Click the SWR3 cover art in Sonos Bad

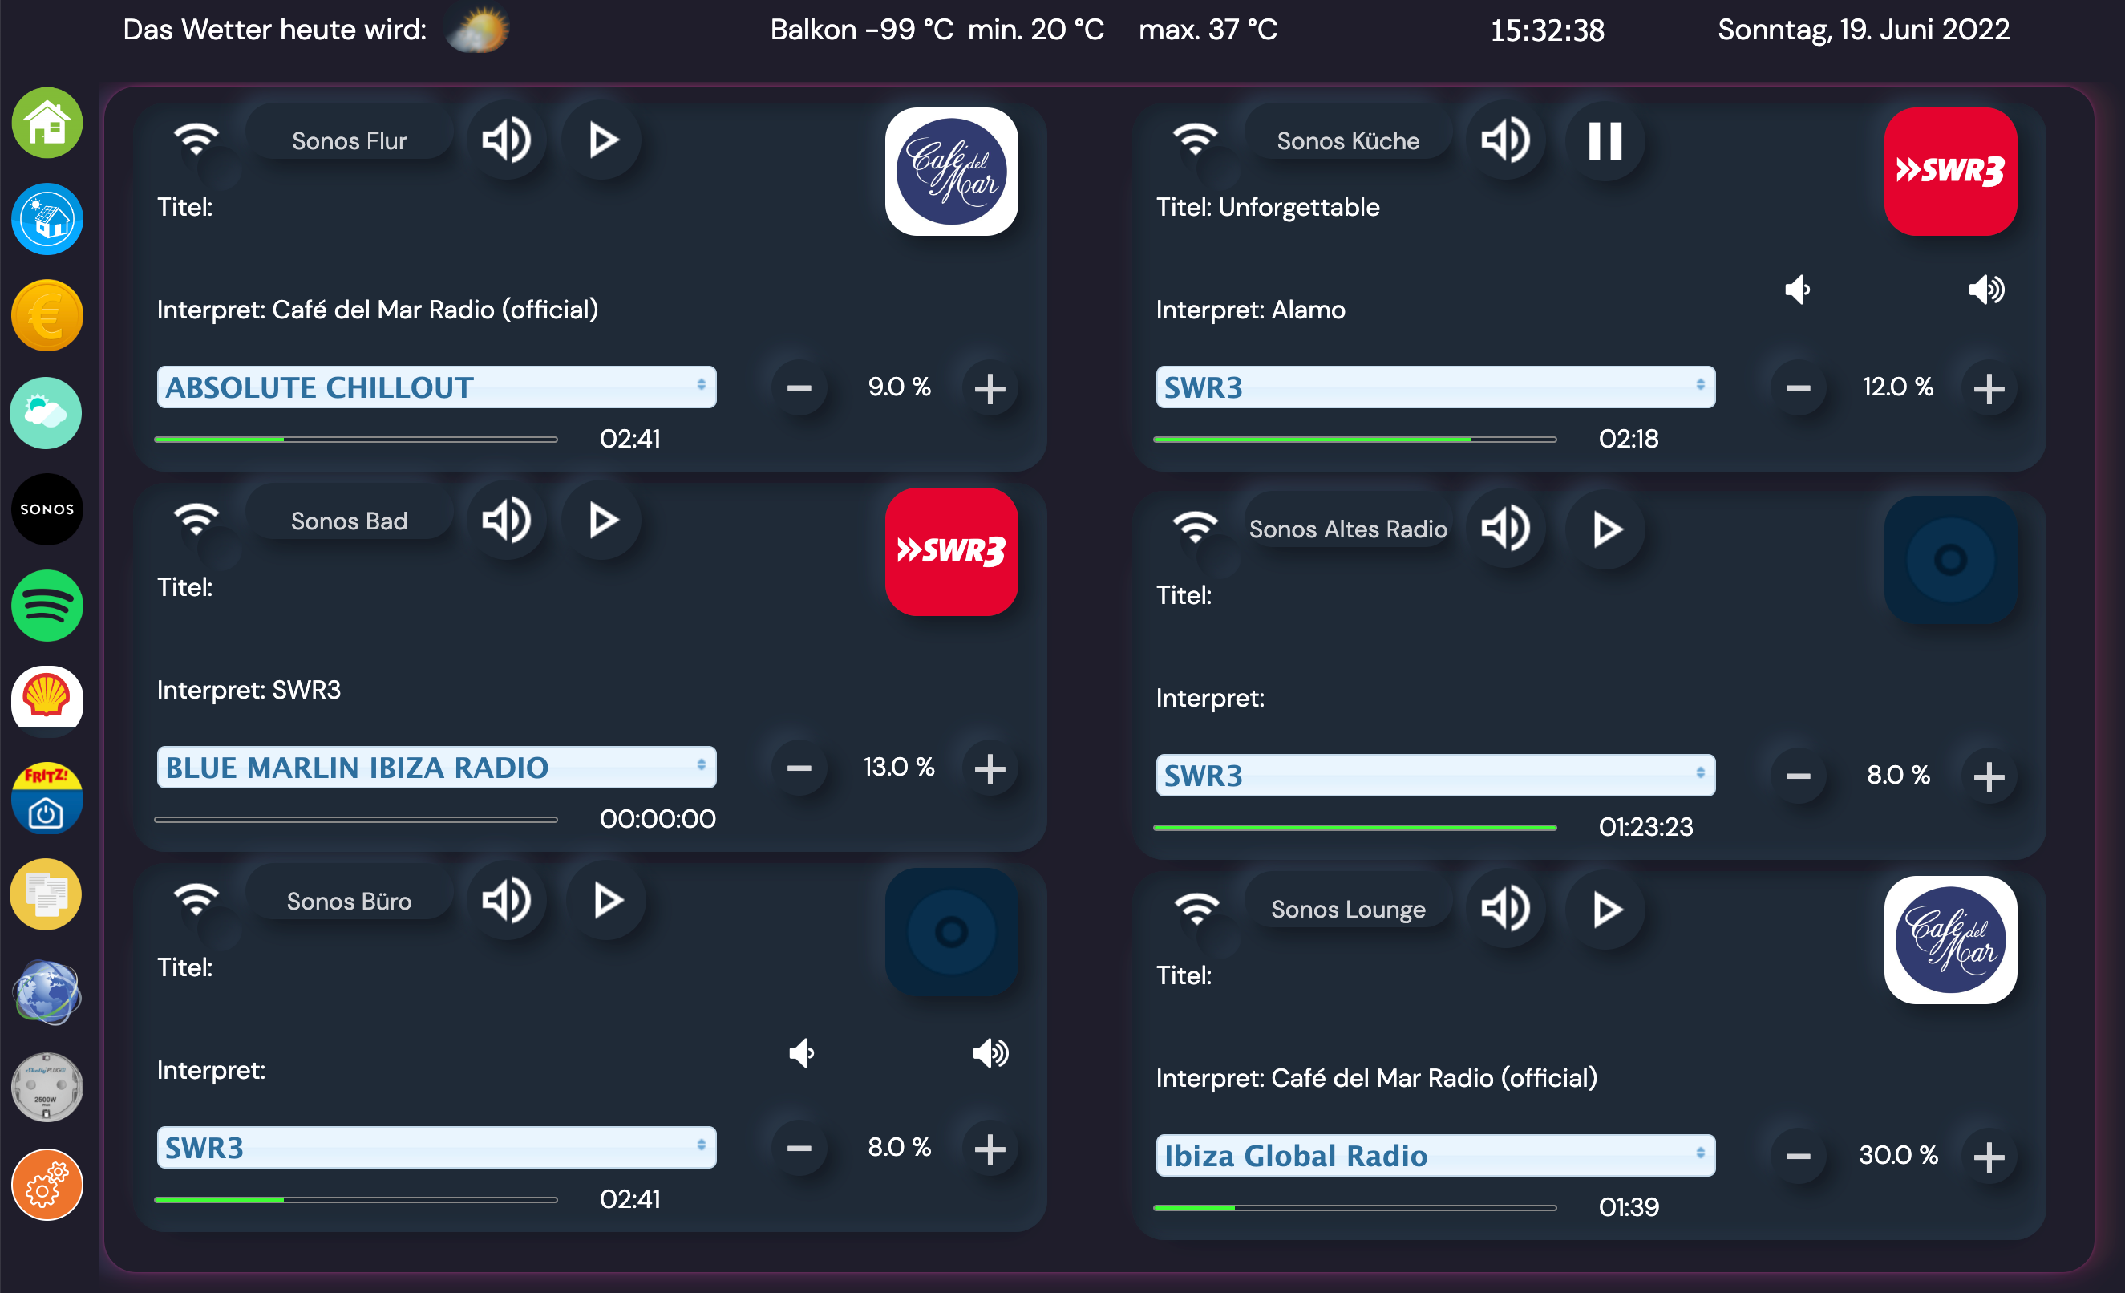[951, 552]
